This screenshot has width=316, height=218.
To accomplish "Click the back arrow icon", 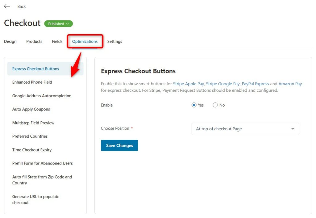I will click(x=7, y=6).
